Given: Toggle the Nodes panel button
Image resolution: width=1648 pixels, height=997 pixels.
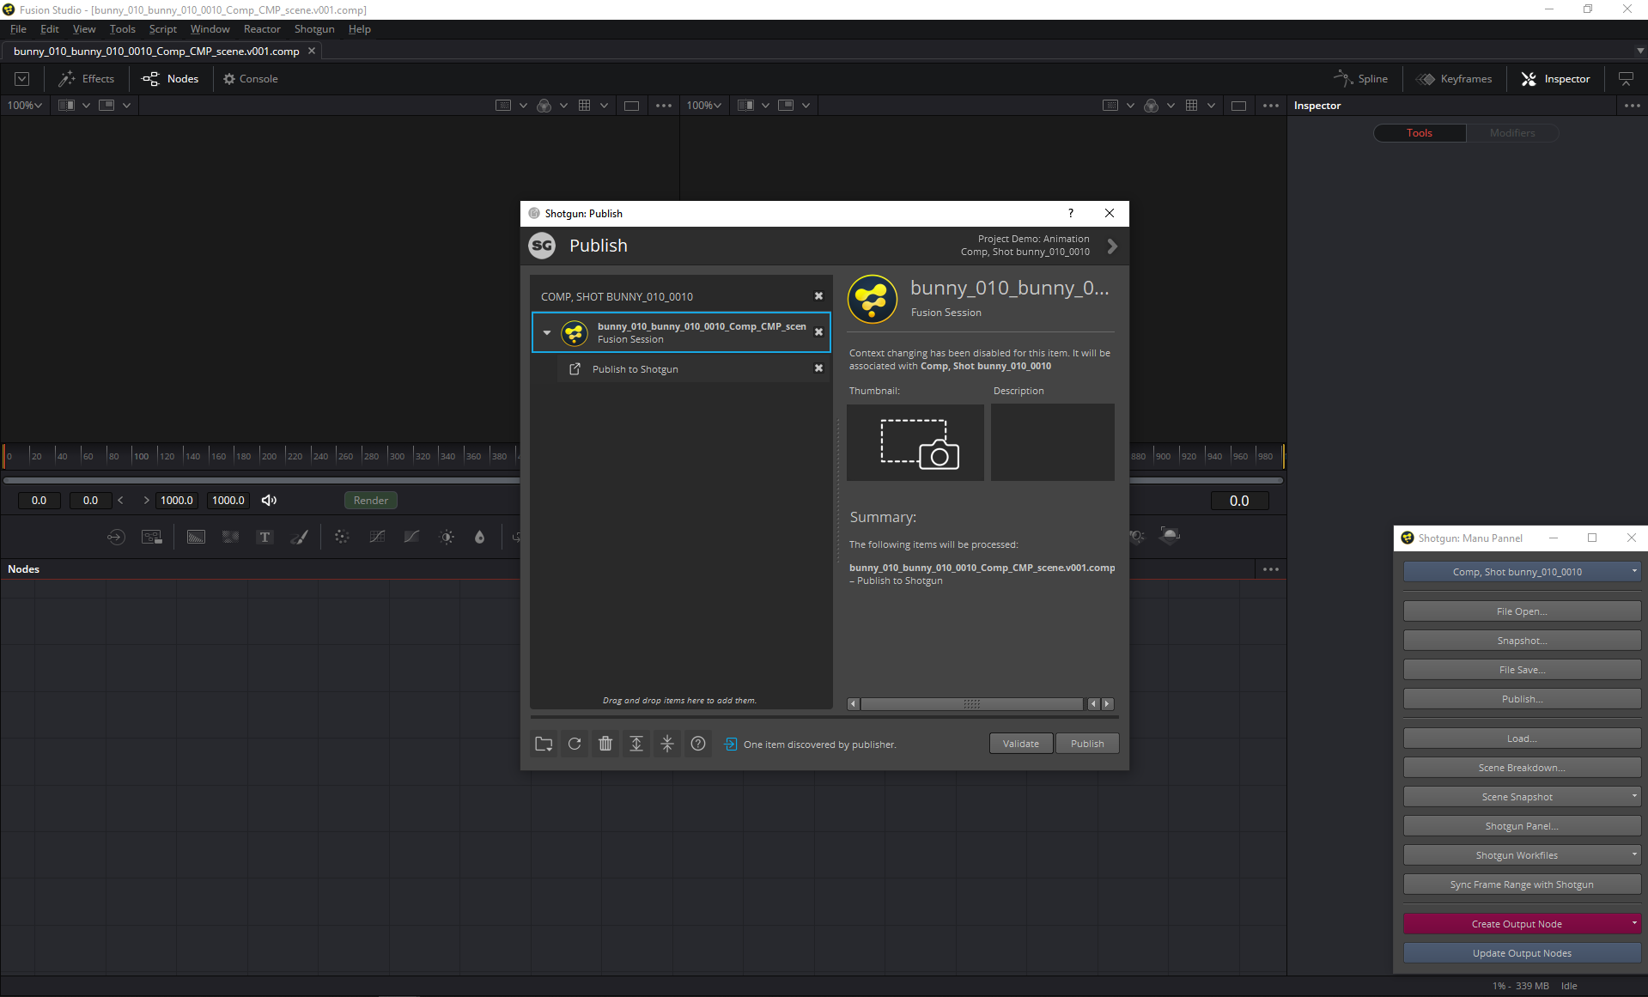Looking at the screenshot, I should [171, 78].
